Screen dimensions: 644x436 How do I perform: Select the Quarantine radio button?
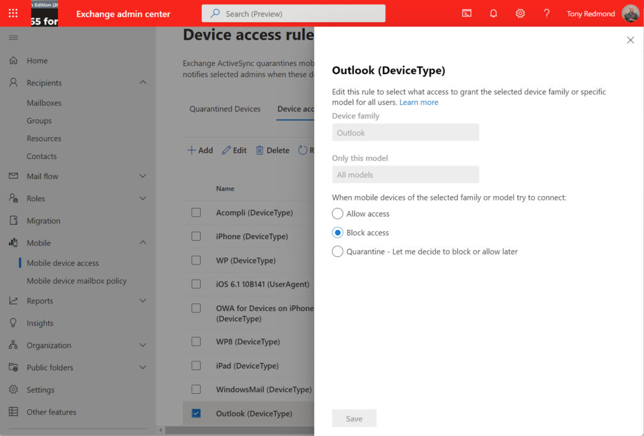(337, 251)
